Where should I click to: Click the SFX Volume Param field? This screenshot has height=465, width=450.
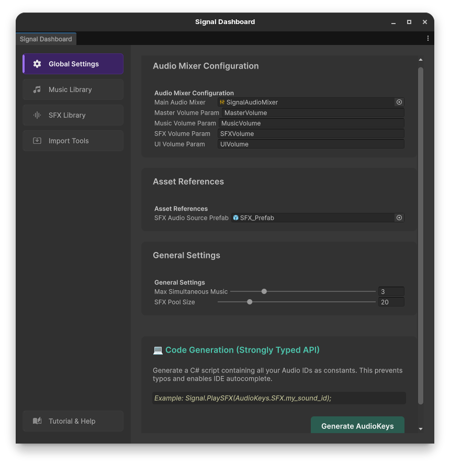[x=311, y=133]
